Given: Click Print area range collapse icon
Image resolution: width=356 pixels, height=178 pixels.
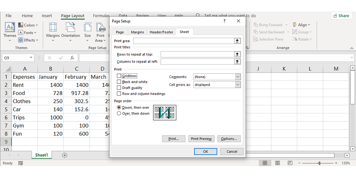Looking at the screenshot, I should coord(237,41).
